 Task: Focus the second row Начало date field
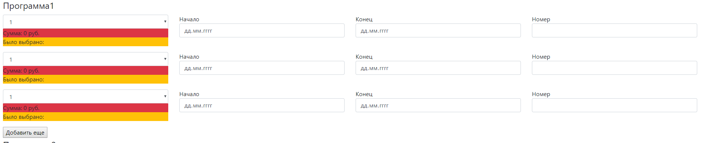tap(262, 68)
